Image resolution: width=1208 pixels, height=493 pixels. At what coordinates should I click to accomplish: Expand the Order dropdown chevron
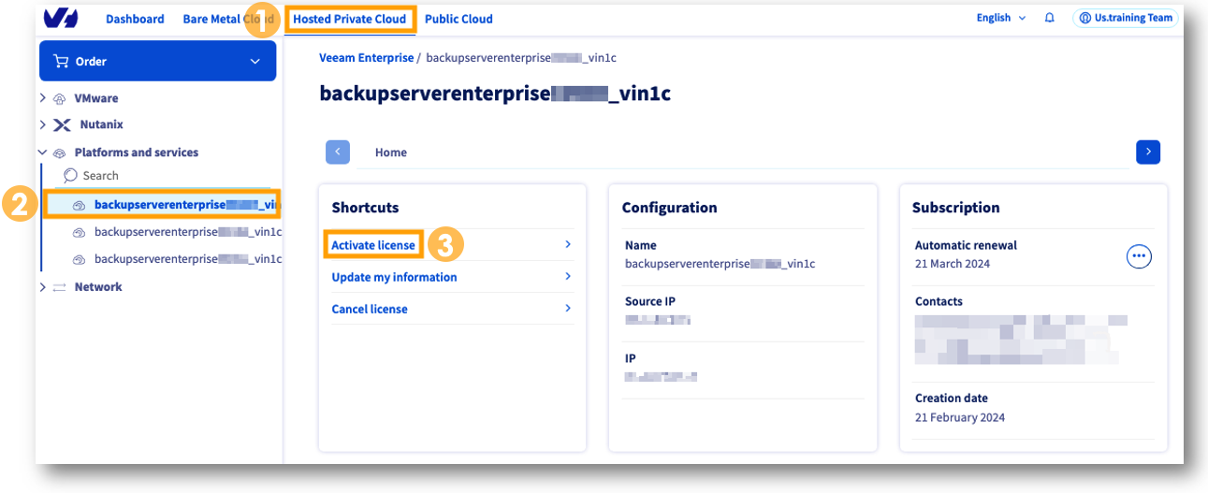[x=255, y=62]
